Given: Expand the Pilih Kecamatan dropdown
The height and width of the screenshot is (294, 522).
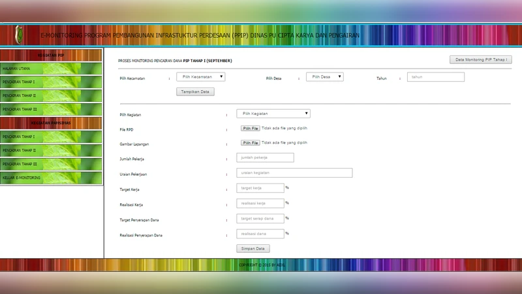Looking at the screenshot, I should point(201,77).
